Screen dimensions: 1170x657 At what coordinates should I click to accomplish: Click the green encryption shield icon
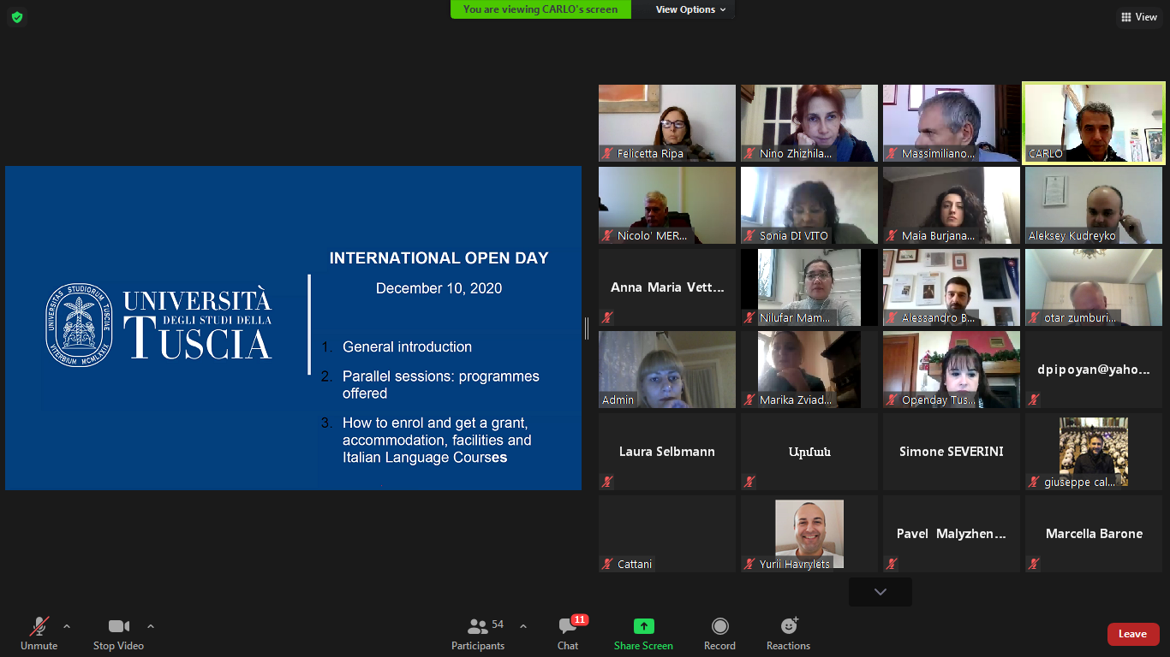click(17, 17)
